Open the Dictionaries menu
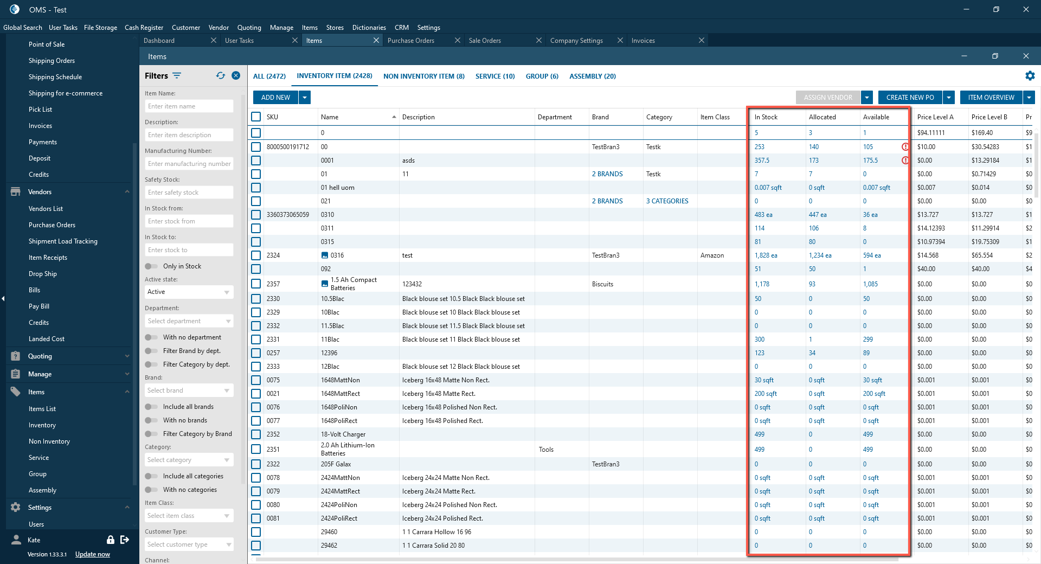 click(x=369, y=28)
